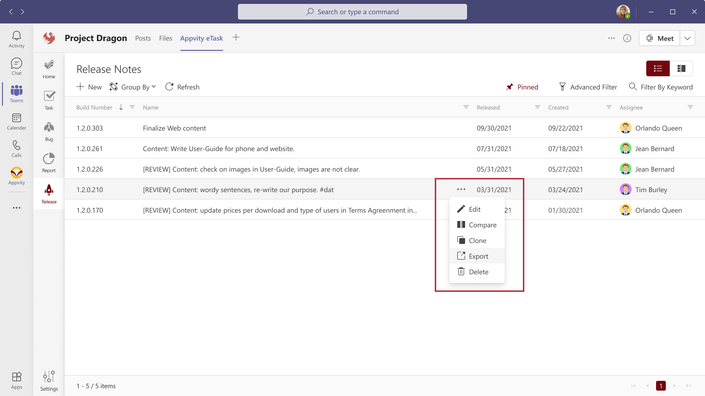The image size is (705, 396).
Task: Unpin the Pinned filter
Action: tap(522, 87)
